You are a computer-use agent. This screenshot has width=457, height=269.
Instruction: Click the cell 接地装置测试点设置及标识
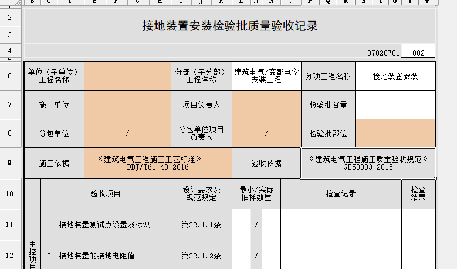pyautogui.click(x=114, y=225)
